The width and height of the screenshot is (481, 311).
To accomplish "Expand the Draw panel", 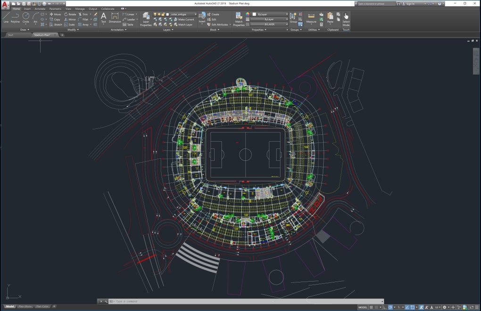I will click(x=28, y=30).
